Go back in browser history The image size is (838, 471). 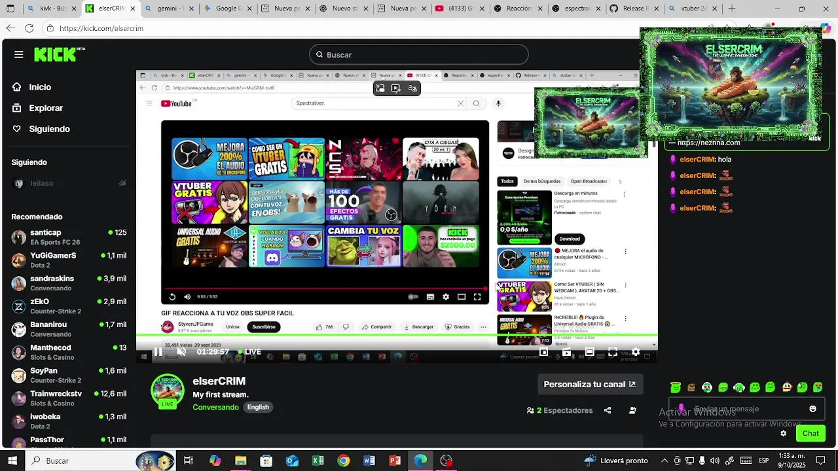click(10, 29)
